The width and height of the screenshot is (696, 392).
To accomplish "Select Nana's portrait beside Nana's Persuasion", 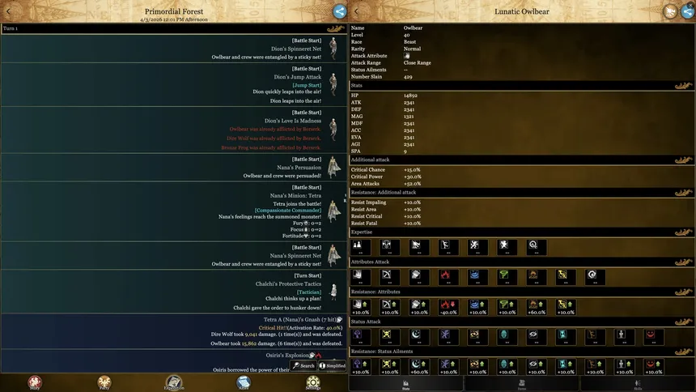I will click(x=333, y=167).
